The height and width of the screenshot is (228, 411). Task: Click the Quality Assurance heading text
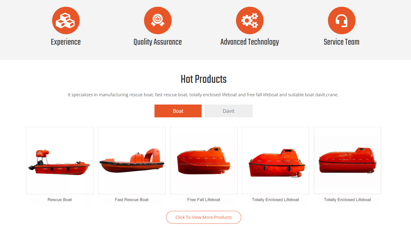(x=158, y=42)
